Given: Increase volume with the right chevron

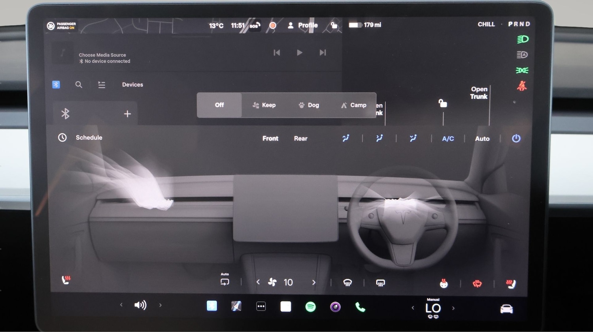Looking at the screenshot, I should [x=161, y=305].
